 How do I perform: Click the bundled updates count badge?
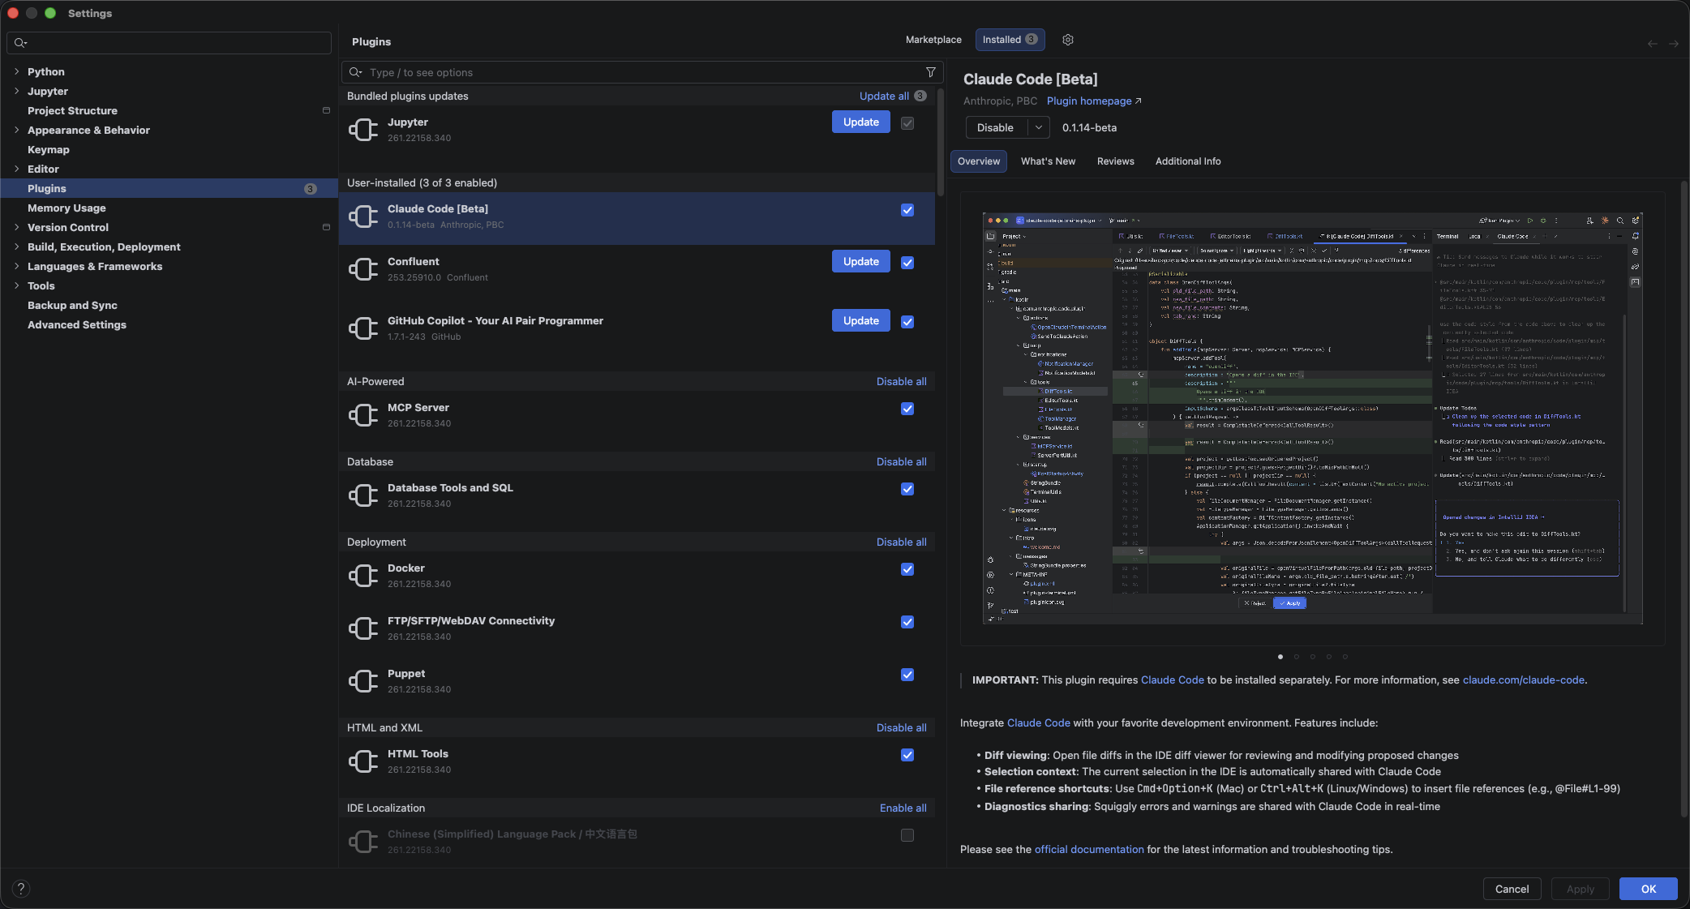pyautogui.click(x=920, y=96)
